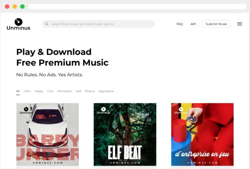Show Motivation mood tracks
Viewport: 250px width, 169px height.
pos(65,91)
